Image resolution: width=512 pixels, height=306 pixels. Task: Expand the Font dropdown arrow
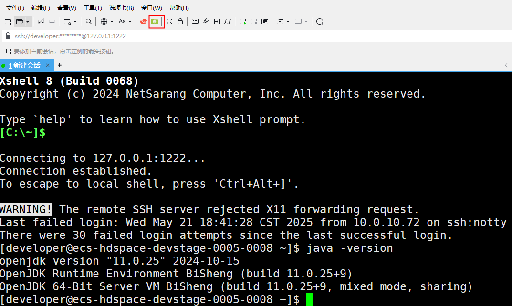click(130, 22)
